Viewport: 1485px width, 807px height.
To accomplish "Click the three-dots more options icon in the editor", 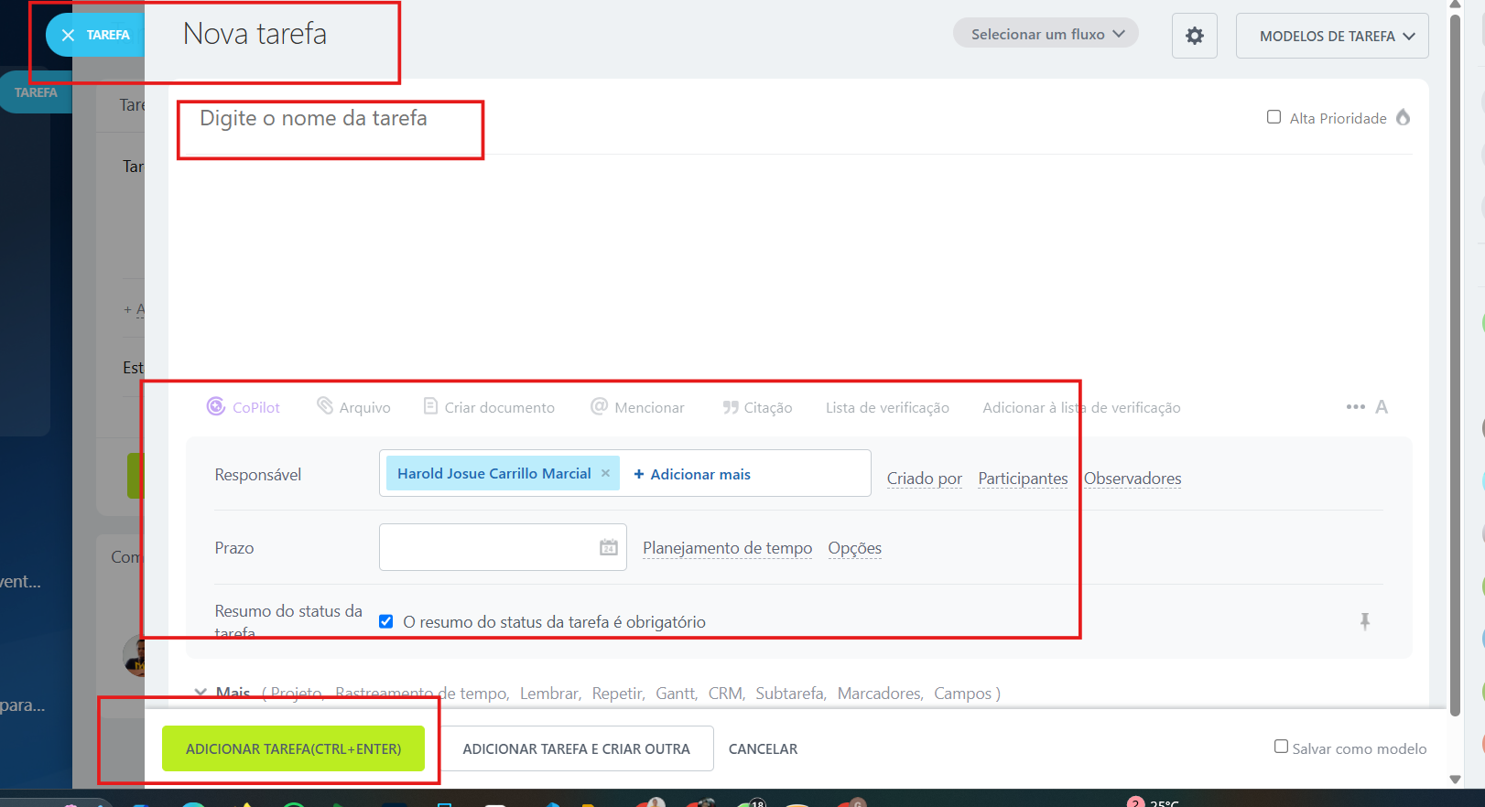I will 1355,407.
